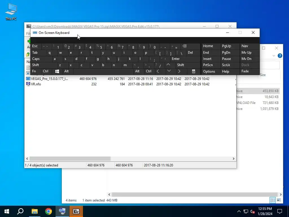Click the Mv Dn key
Image resolution: width=289 pixels, height=217 pixels.
point(249,59)
